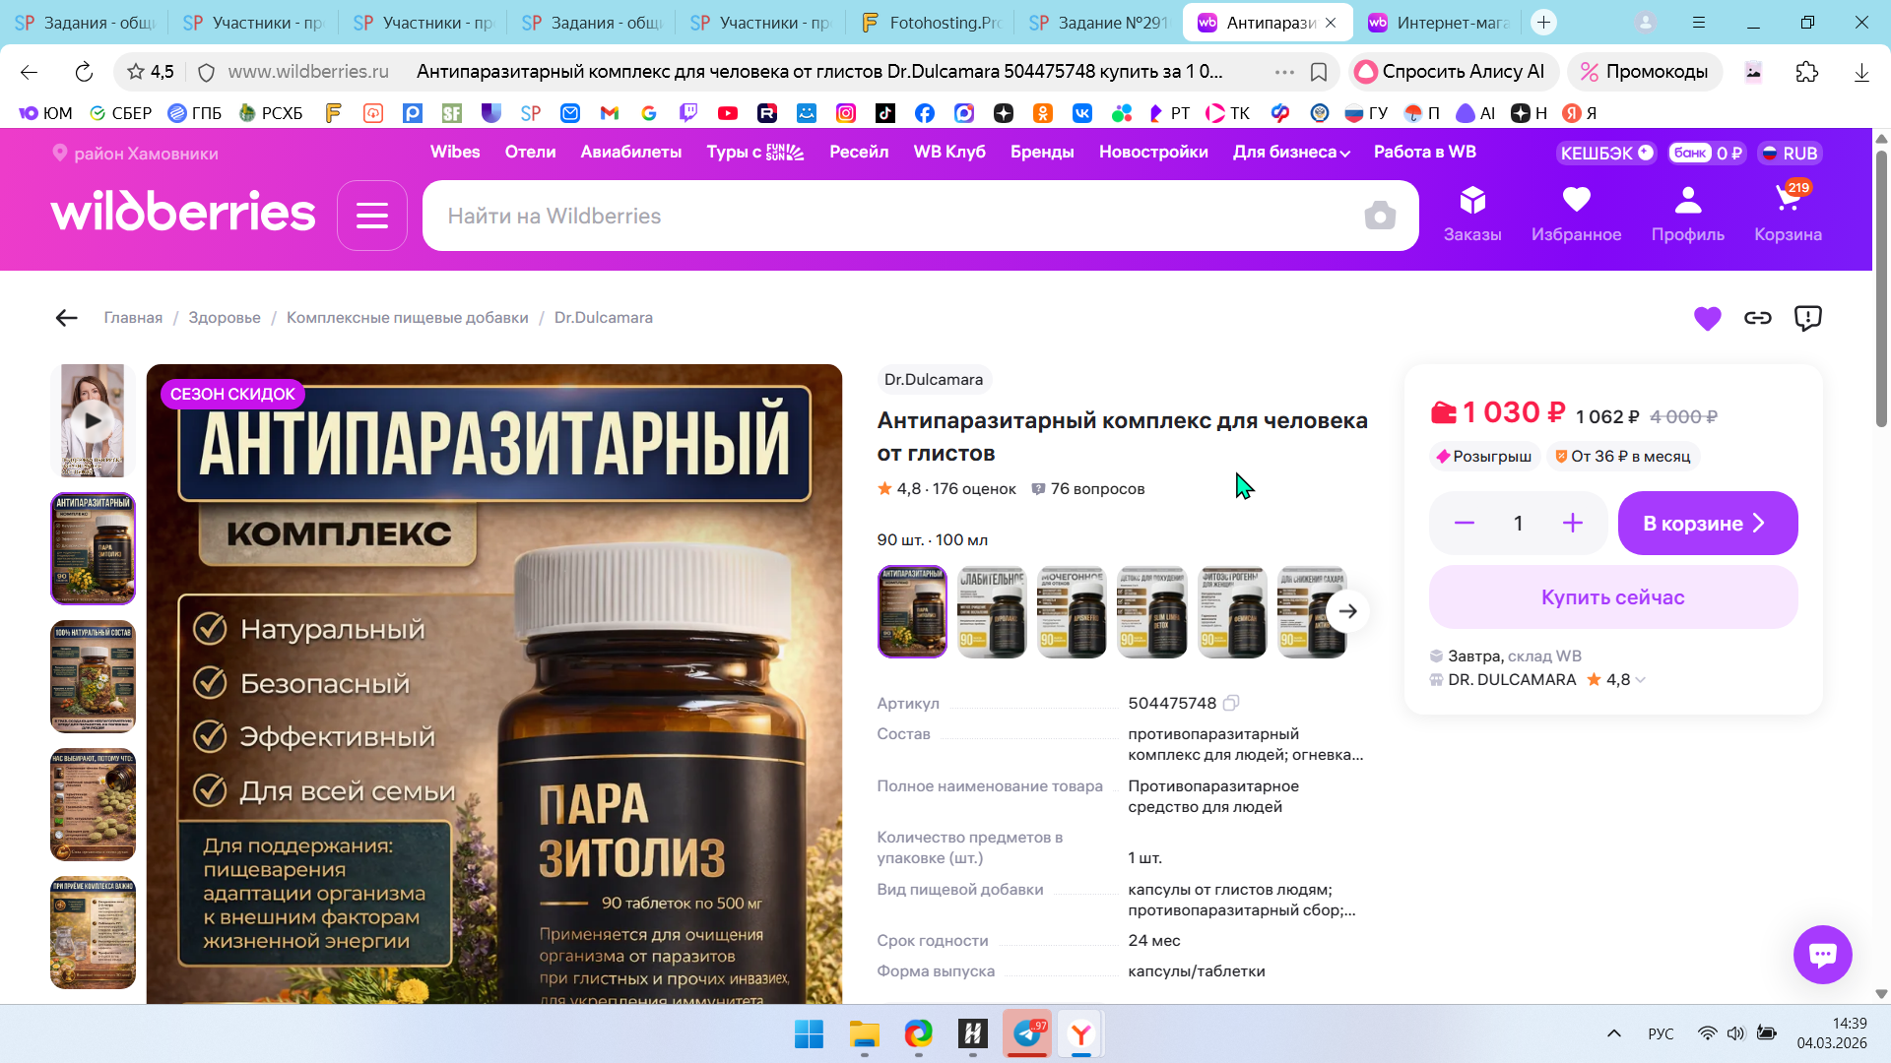This screenshot has width=1891, height=1063.
Task: Expand the DR. DULCAMARA seller rating chevron
Action: coord(1640,680)
